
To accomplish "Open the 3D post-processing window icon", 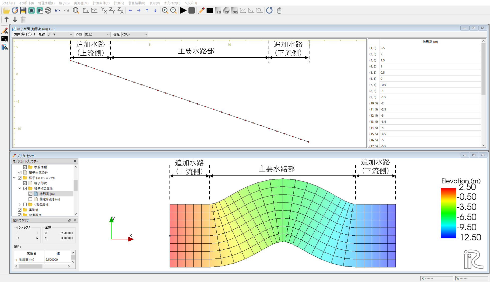I will point(234,11).
